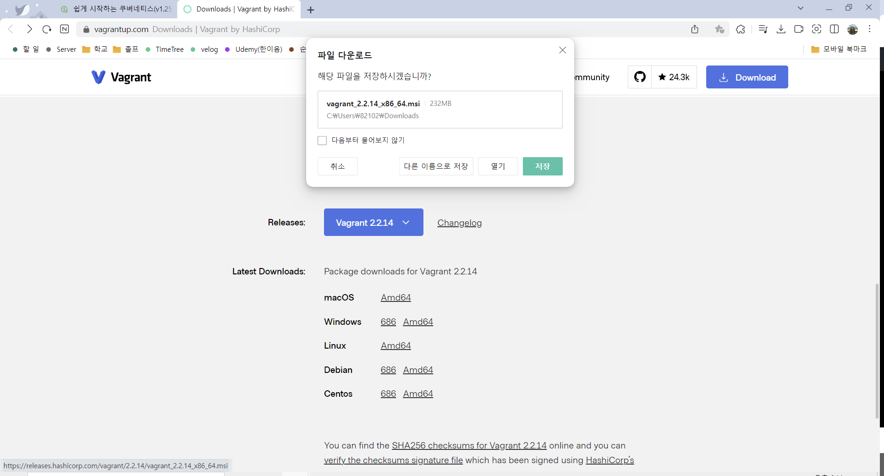Image resolution: width=884 pixels, height=476 pixels.
Task: Click the 취소 button
Action: (x=338, y=166)
